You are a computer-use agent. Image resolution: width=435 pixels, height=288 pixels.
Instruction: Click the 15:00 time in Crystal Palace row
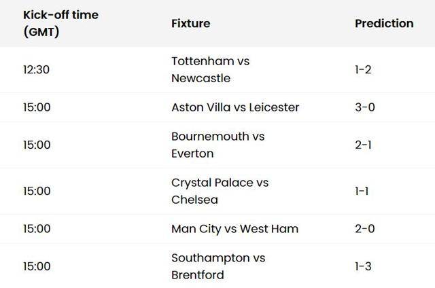37,191
